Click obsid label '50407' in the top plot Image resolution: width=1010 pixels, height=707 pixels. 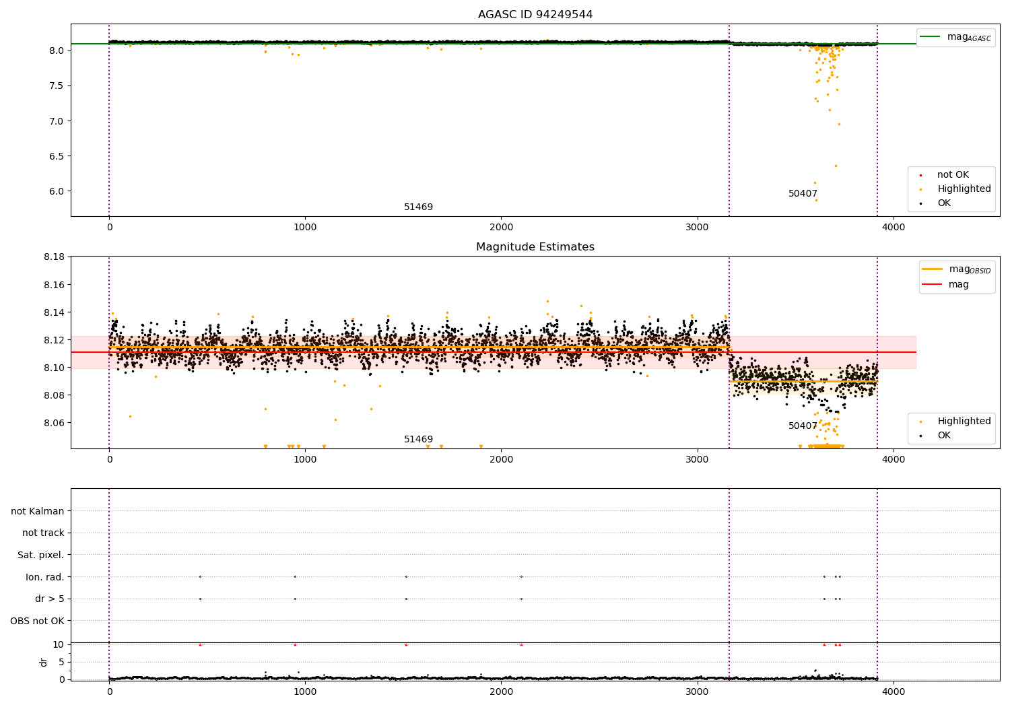click(803, 194)
